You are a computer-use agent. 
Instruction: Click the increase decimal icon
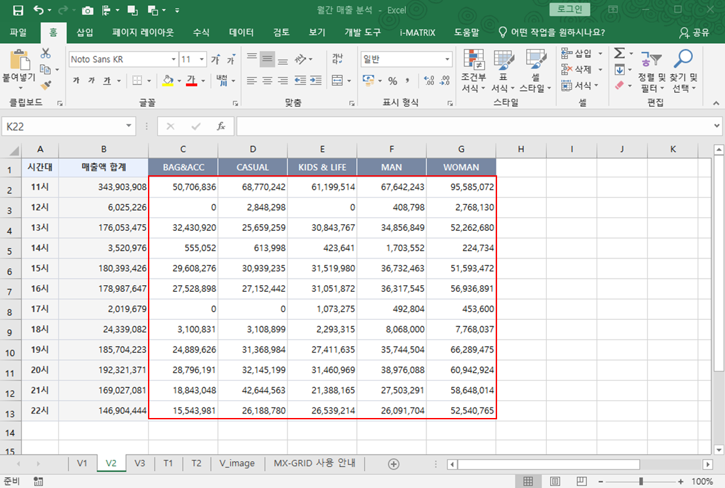429,80
